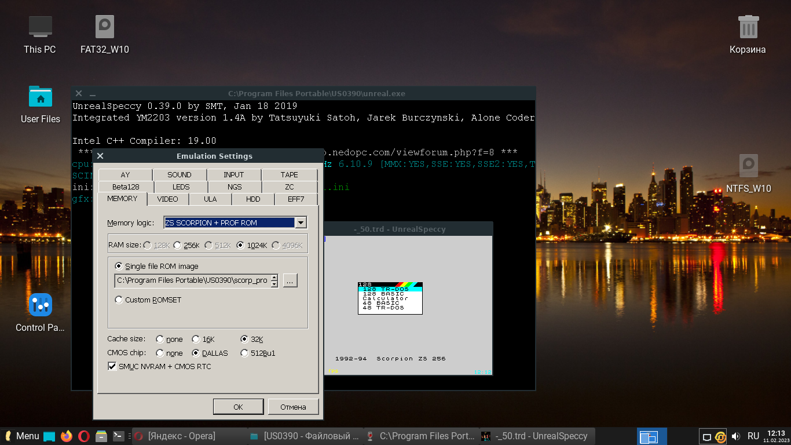The width and height of the screenshot is (791, 445).
Task: Browse for ROM file with ... button
Action: [290, 280]
